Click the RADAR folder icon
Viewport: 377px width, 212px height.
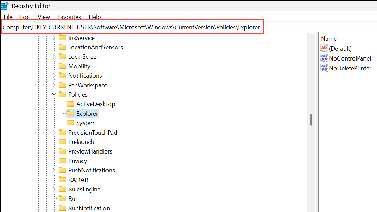coord(63,180)
